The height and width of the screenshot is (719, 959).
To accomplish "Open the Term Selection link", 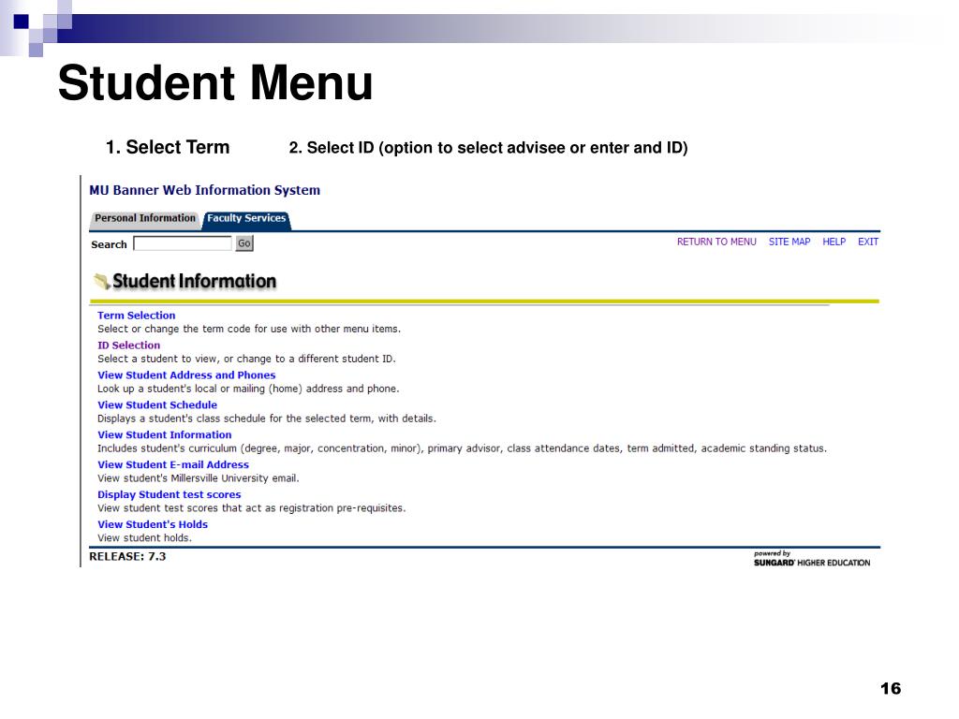I will click(x=137, y=315).
